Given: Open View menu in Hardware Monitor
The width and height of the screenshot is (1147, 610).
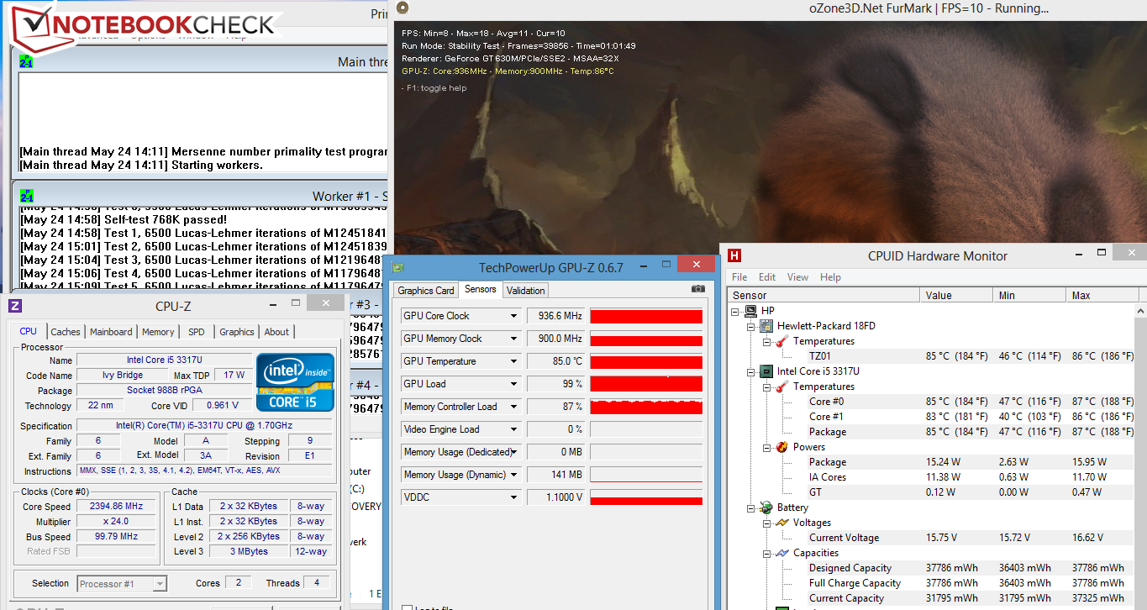Looking at the screenshot, I should [798, 277].
